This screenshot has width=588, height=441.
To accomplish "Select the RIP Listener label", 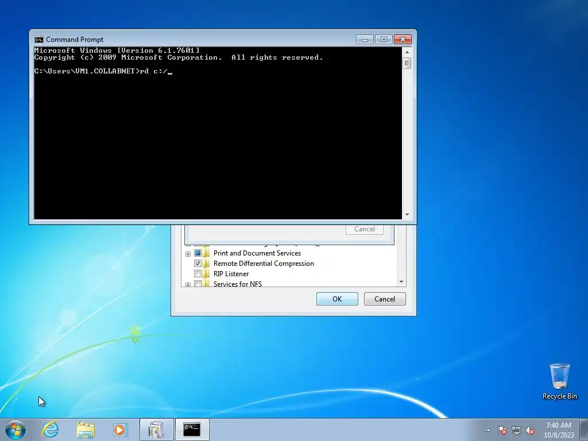I will coord(231,274).
